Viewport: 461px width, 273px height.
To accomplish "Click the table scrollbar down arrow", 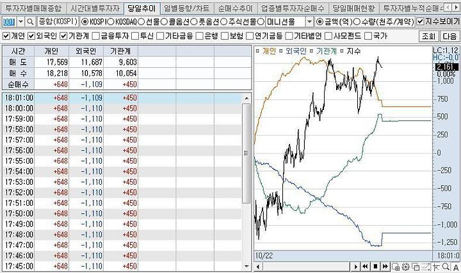I will [247, 266].
